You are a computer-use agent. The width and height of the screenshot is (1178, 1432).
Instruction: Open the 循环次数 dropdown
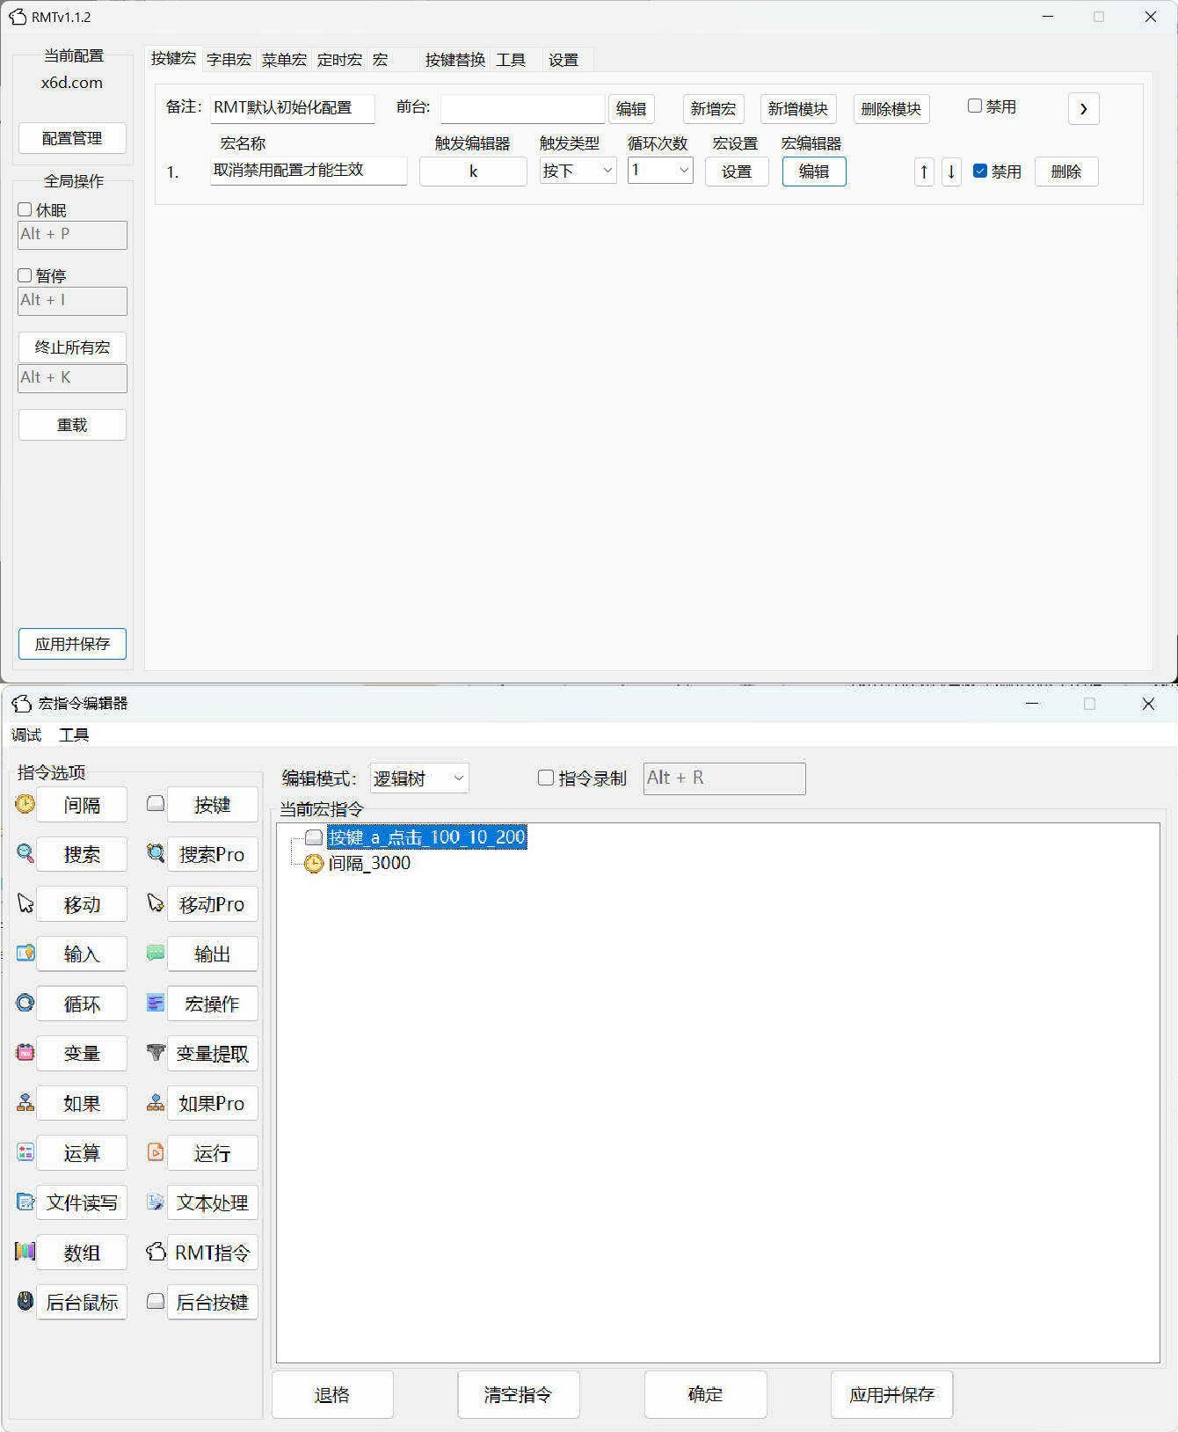[x=660, y=171]
